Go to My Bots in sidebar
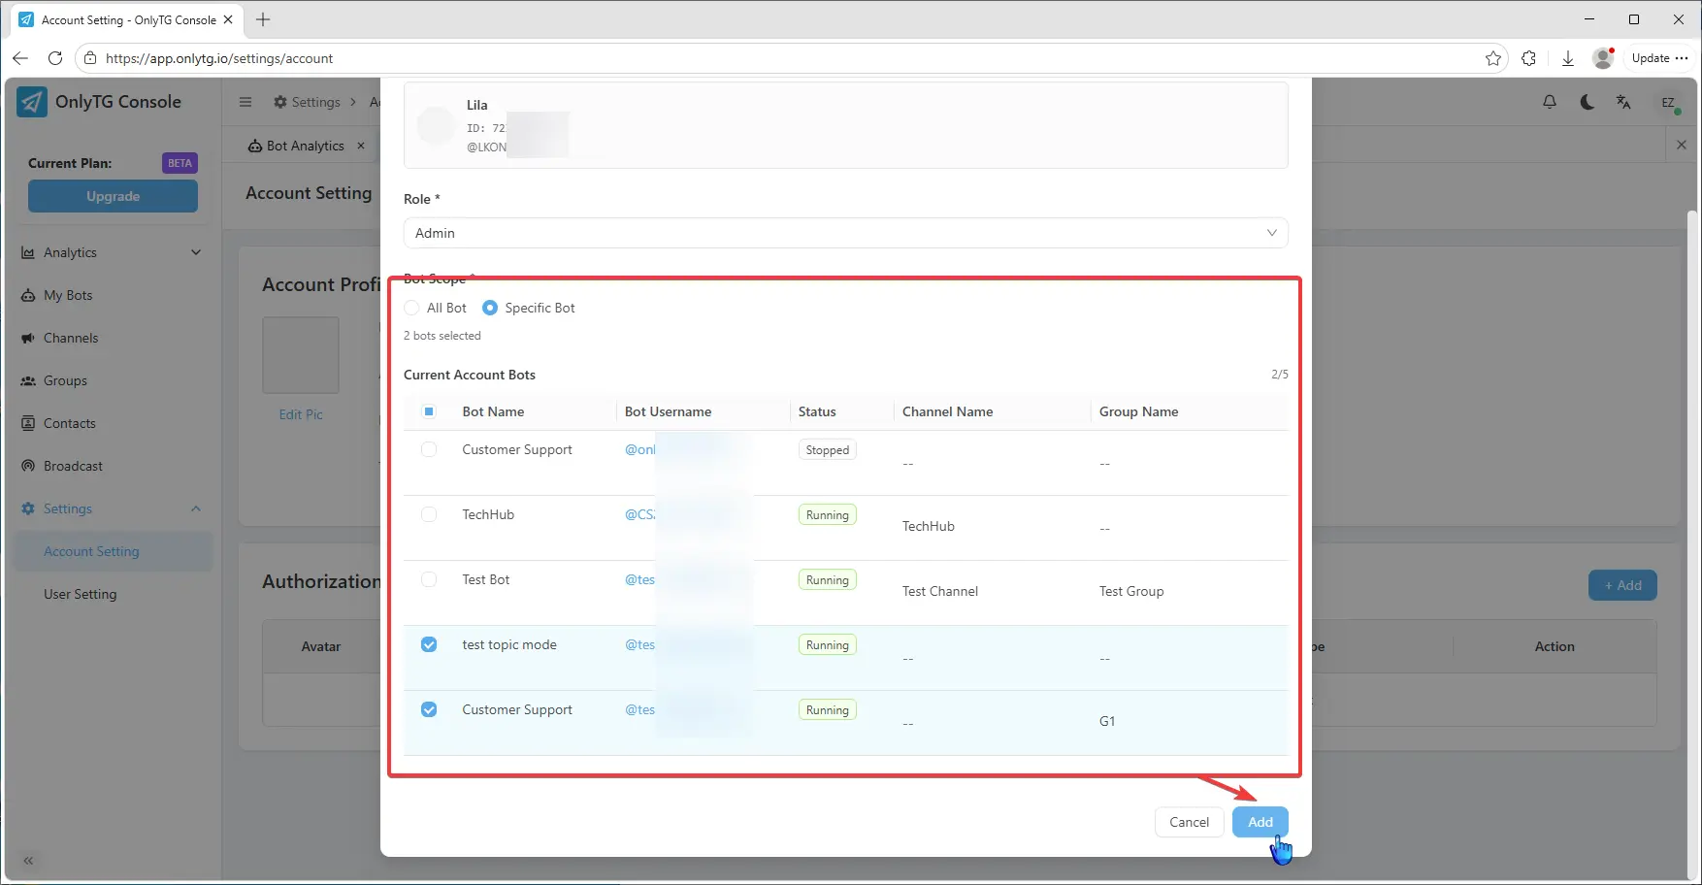The width and height of the screenshot is (1702, 885). click(68, 295)
